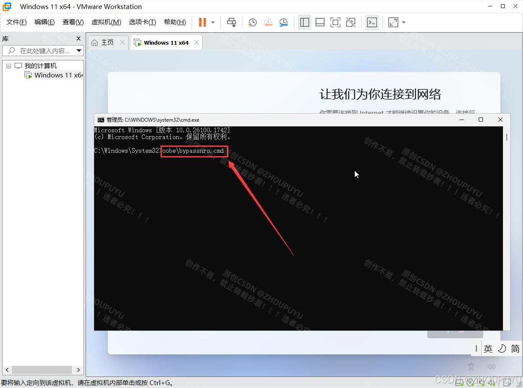Toggle Unity mode toolbar icon
This screenshot has width=523, height=388.
coord(351,22)
